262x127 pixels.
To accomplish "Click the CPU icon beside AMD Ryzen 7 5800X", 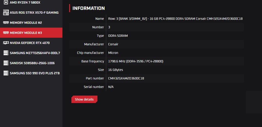I will click(x=6, y=2).
